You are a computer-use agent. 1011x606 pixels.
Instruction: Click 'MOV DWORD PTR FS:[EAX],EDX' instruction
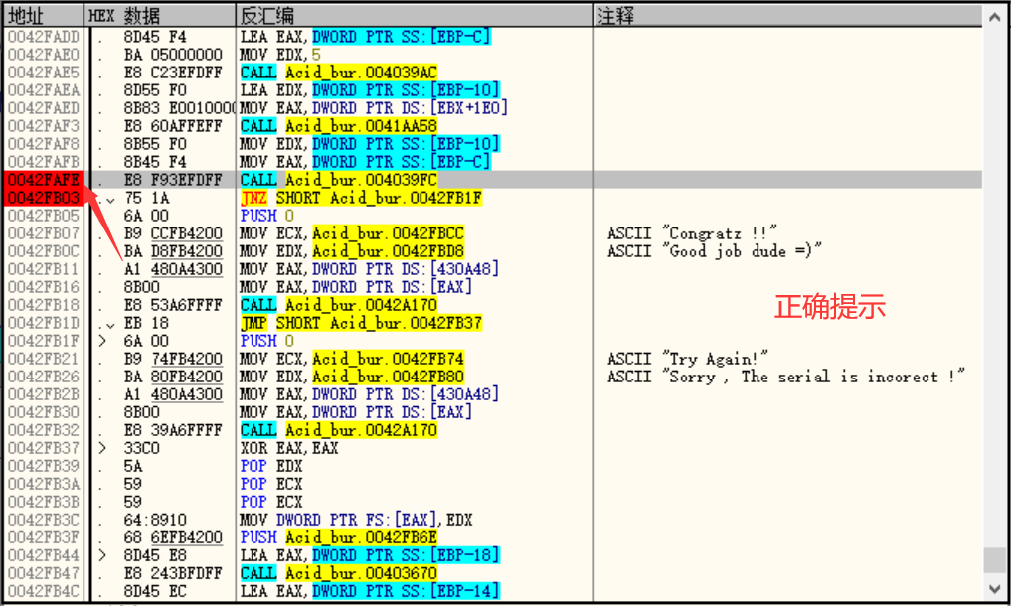(356, 520)
